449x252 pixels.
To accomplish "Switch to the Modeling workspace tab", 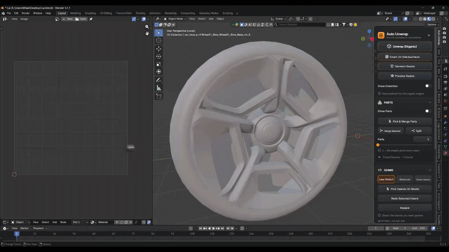I will 75,13.
